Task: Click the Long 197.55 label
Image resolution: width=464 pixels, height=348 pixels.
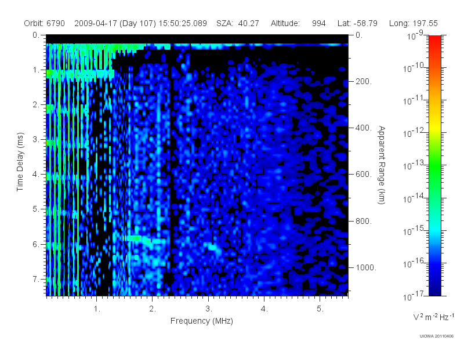Action: coord(414,23)
